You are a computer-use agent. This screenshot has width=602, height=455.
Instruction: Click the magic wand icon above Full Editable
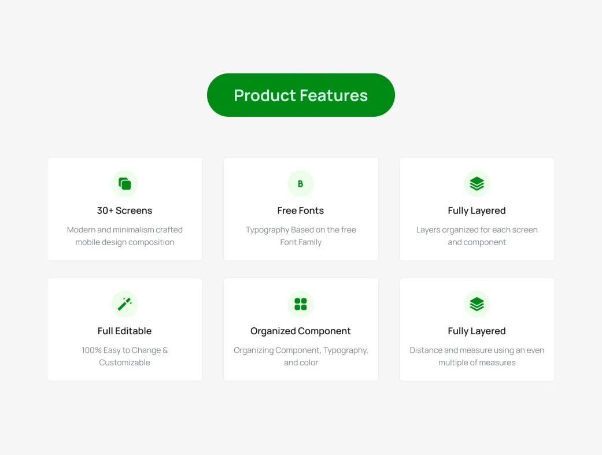click(x=125, y=304)
